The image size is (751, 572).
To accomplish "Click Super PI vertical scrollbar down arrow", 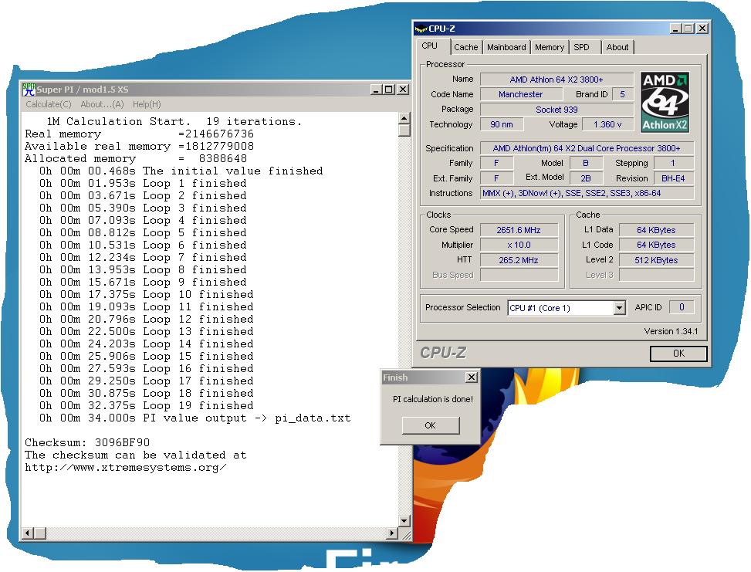I will pyautogui.click(x=404, y=520).
